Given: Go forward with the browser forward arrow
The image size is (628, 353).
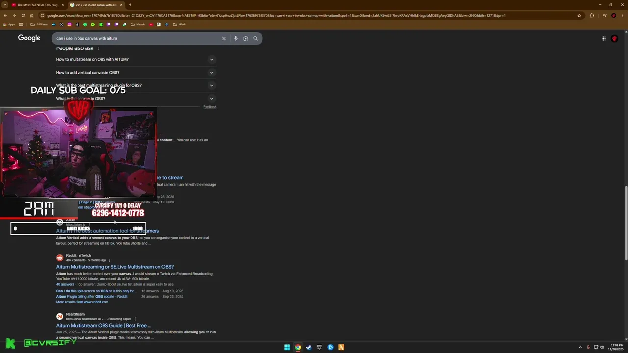Looking at the screenshot, I should (14, 15).
